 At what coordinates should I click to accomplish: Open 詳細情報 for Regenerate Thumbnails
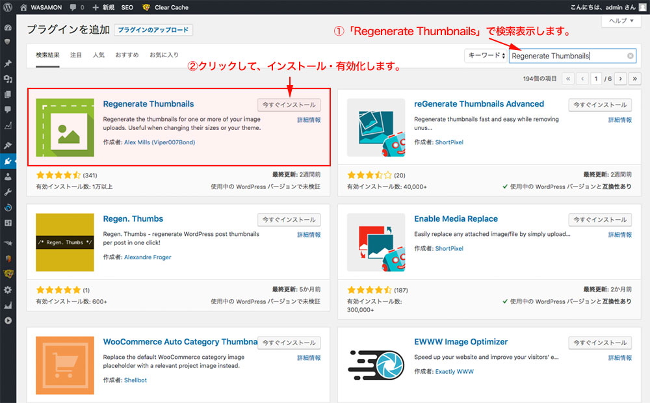(x=309, y=120)
